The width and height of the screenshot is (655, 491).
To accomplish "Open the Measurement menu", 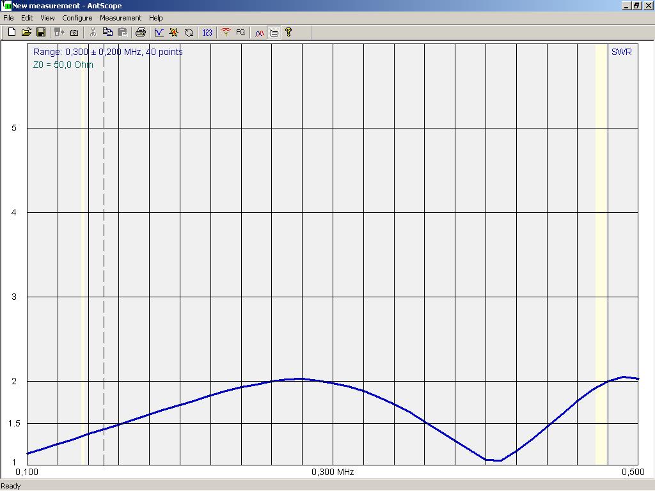I will 120,18.
